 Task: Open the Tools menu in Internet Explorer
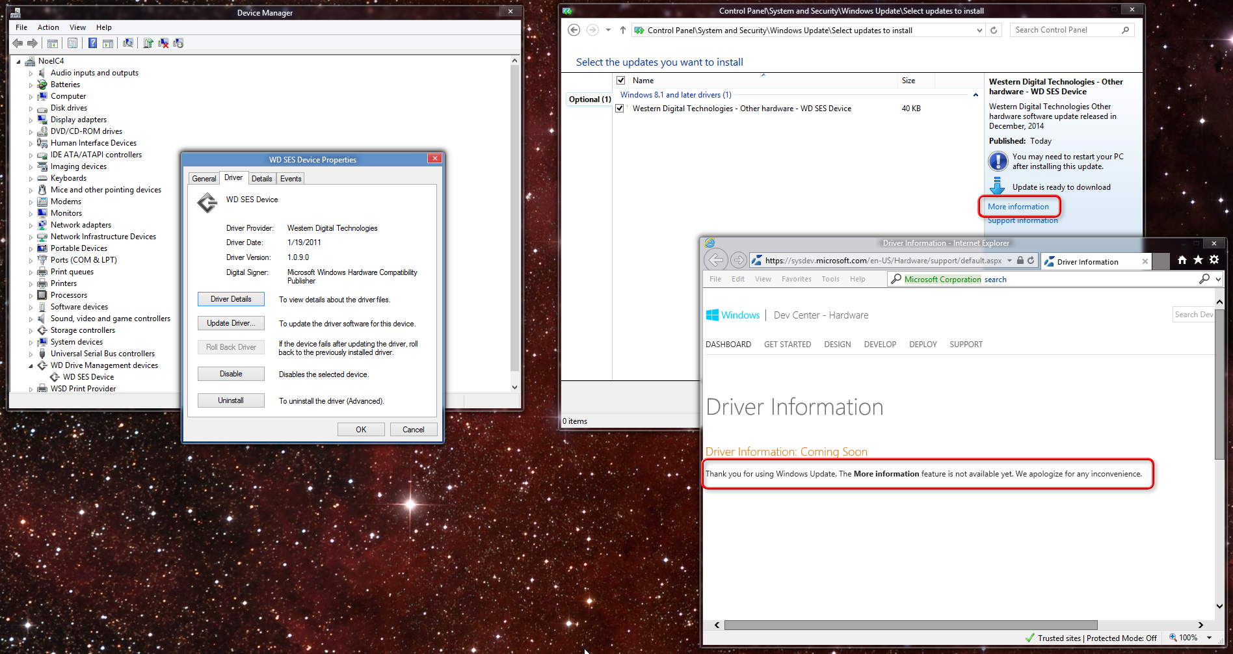pos(830,279)
